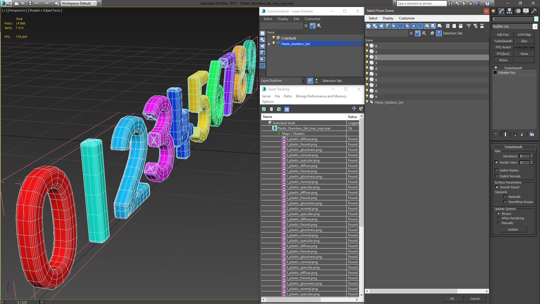Toggle Render Iters checkbox in TurboSmooth
540x304 pixels.
[x=496, y=162]
